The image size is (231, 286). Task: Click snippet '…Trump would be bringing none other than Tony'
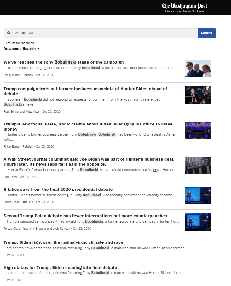click(42, 68)
